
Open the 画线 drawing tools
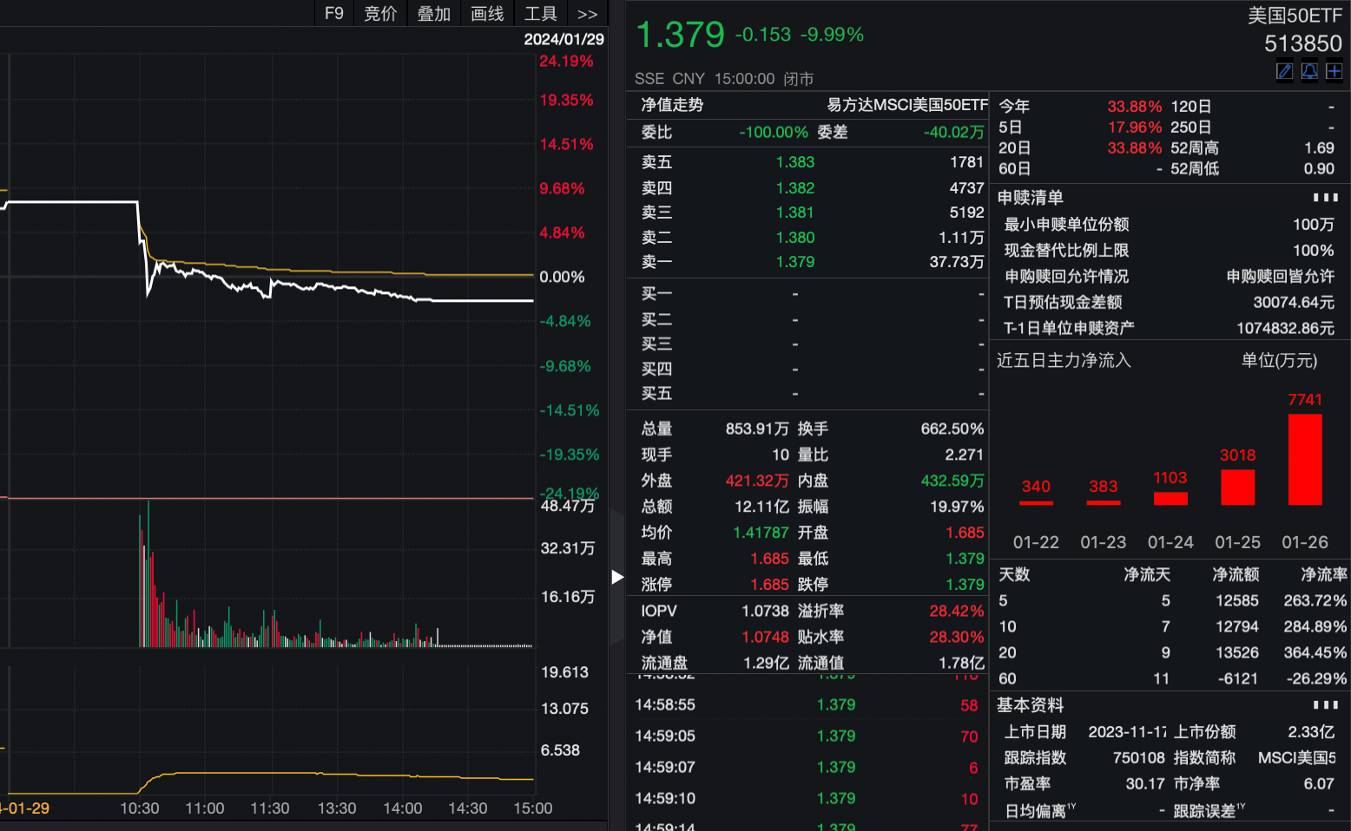click(487, 14)
